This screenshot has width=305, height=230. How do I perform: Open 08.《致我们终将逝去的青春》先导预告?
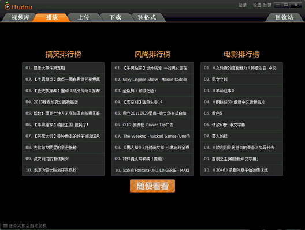[x=241, y=148]
